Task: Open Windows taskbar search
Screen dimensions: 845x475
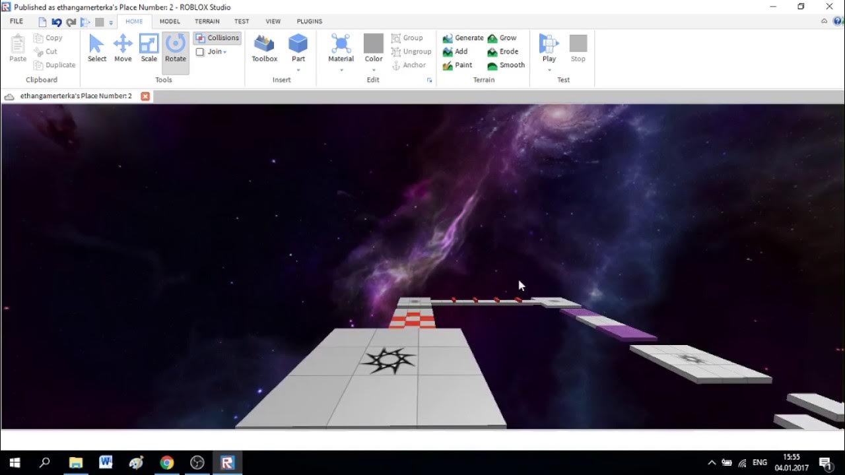Action: click(45, 462)
